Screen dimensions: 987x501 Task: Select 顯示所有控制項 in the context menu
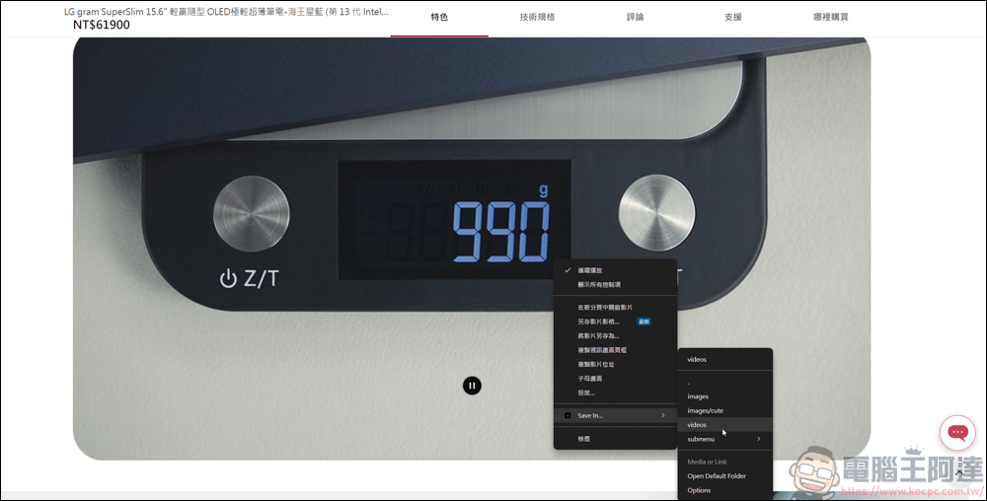tap(615, 285)
